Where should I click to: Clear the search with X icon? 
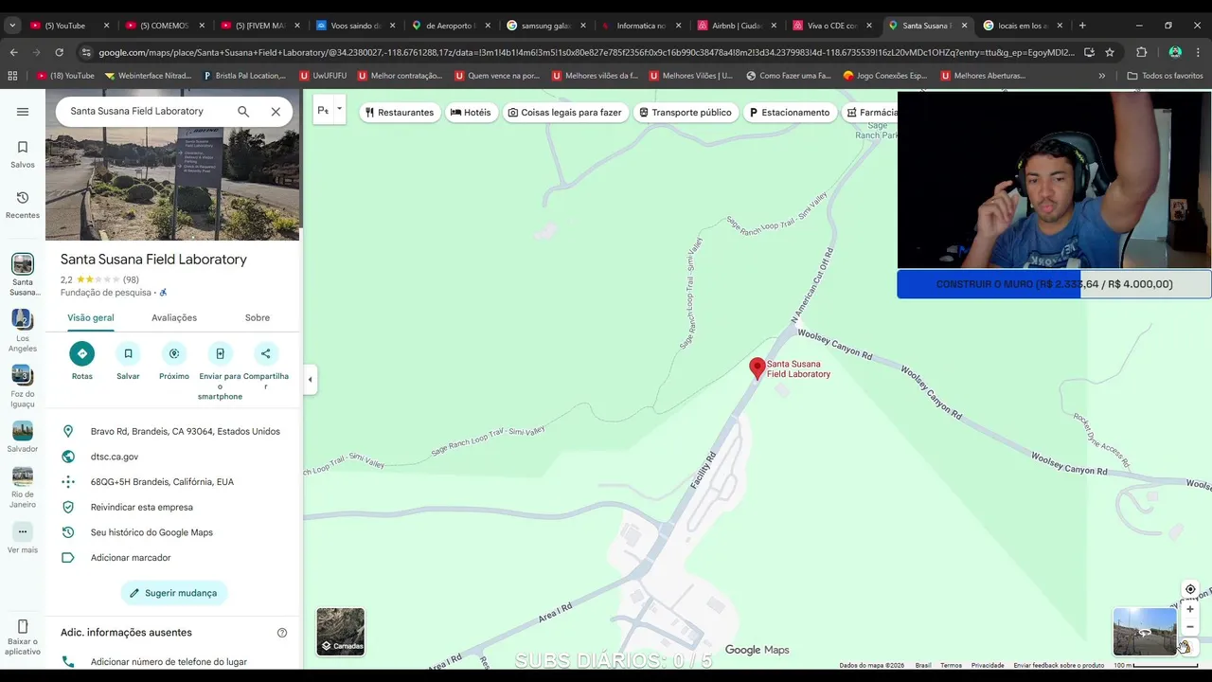click(276, 112)
